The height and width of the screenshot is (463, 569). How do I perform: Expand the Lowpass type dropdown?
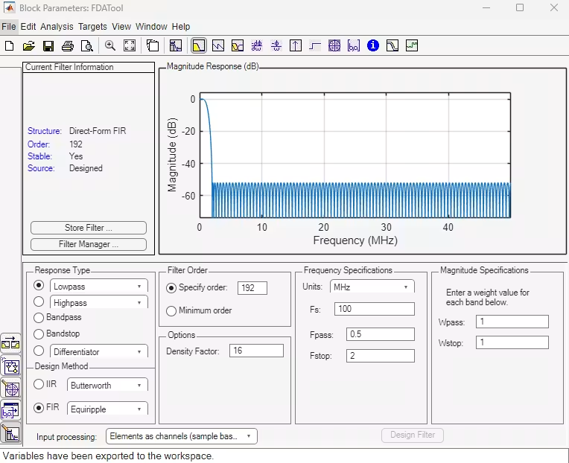coord(99,286)
